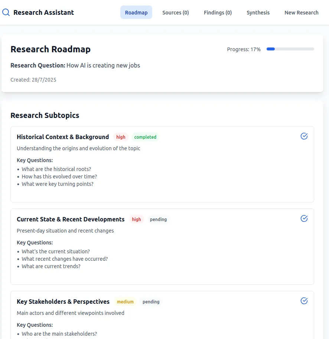Click the 'high' badge on Current State
The height and width of the screenshot is (339, 329).
click(136, 220)
